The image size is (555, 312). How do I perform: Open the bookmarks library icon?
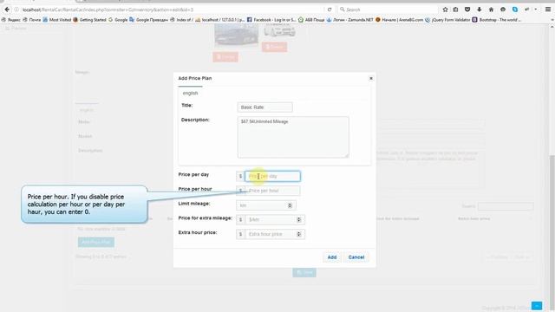[x=455, y=10]
